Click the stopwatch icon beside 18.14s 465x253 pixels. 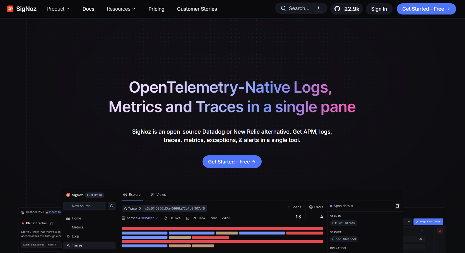coord(166,218)
